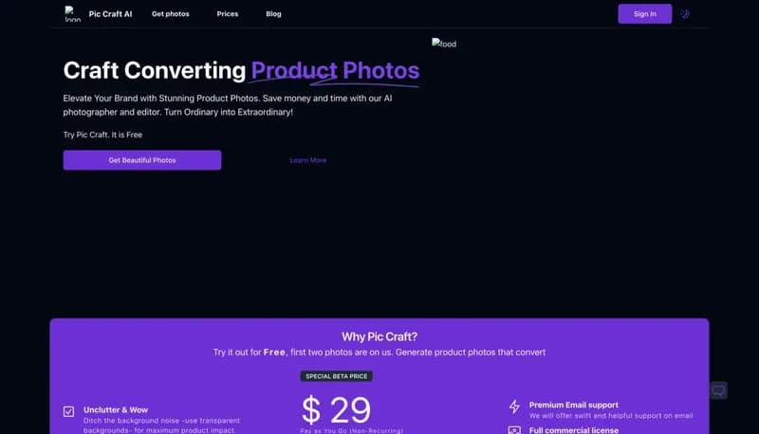The width and height of the screenshot is (759, 434).
Task: Select the Premium Email support heading
Action: click(x=574, y=405)
